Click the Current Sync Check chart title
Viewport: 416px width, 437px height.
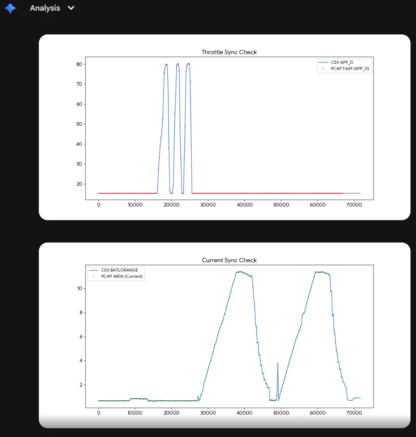[x=229, y=260]
